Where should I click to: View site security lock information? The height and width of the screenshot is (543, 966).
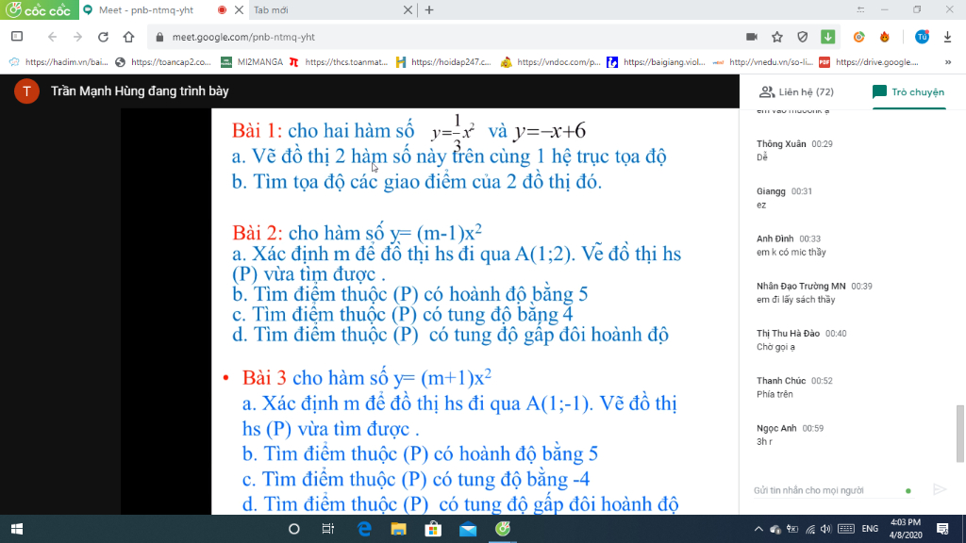coord(159,37)
